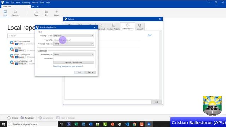Open Visual Studio Code from taskbar
This screenshot has width=226, height=127.
[127, 124]
